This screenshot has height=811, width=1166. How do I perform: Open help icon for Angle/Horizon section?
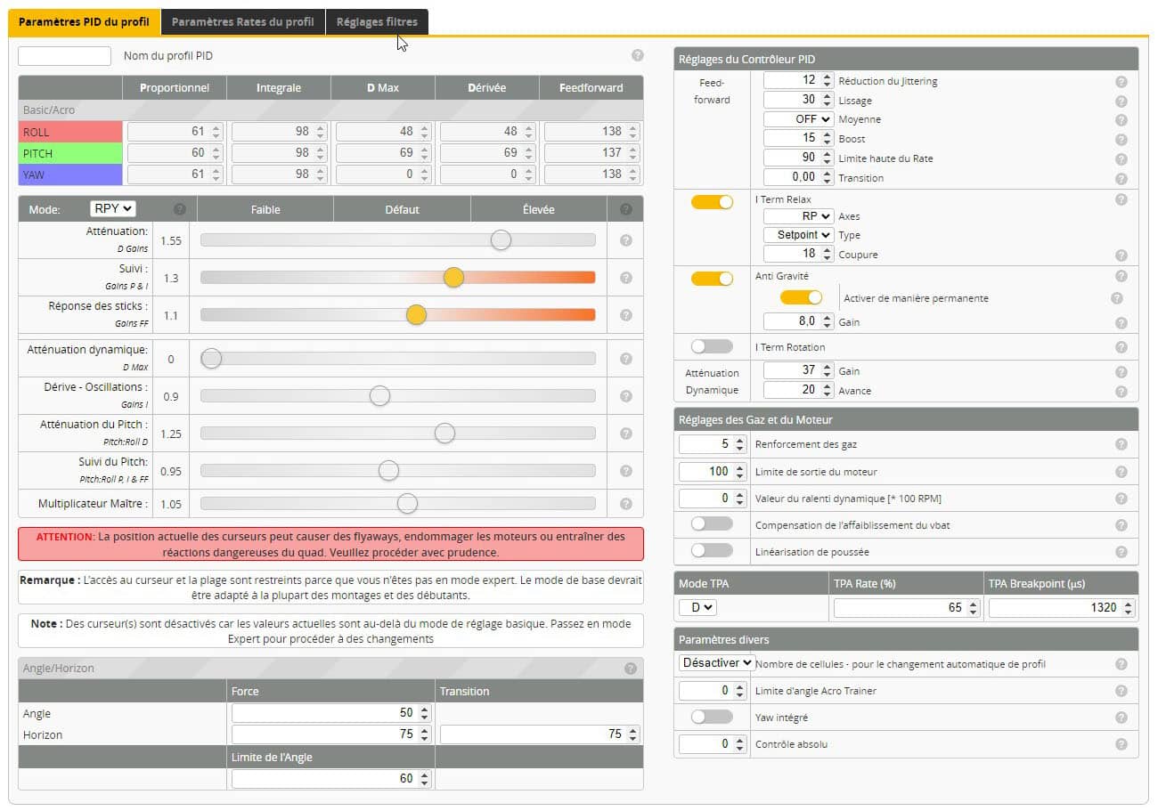click(631, 669)
